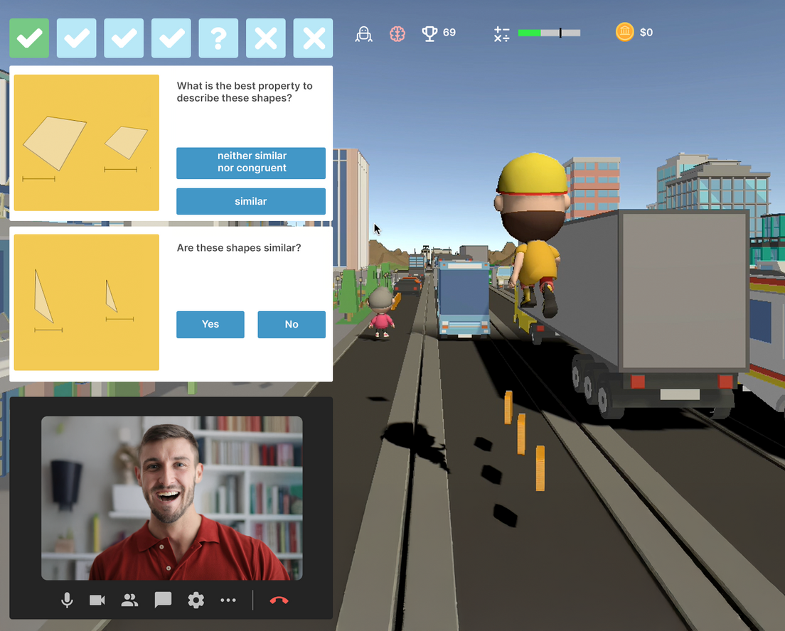Answer "Yes" to the similar shapes question
The image size is (785, 631).
tap(210, 324)
